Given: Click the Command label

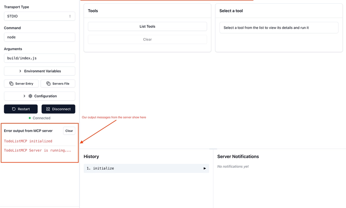Looking at the screenshot, I should pos(12,28).
